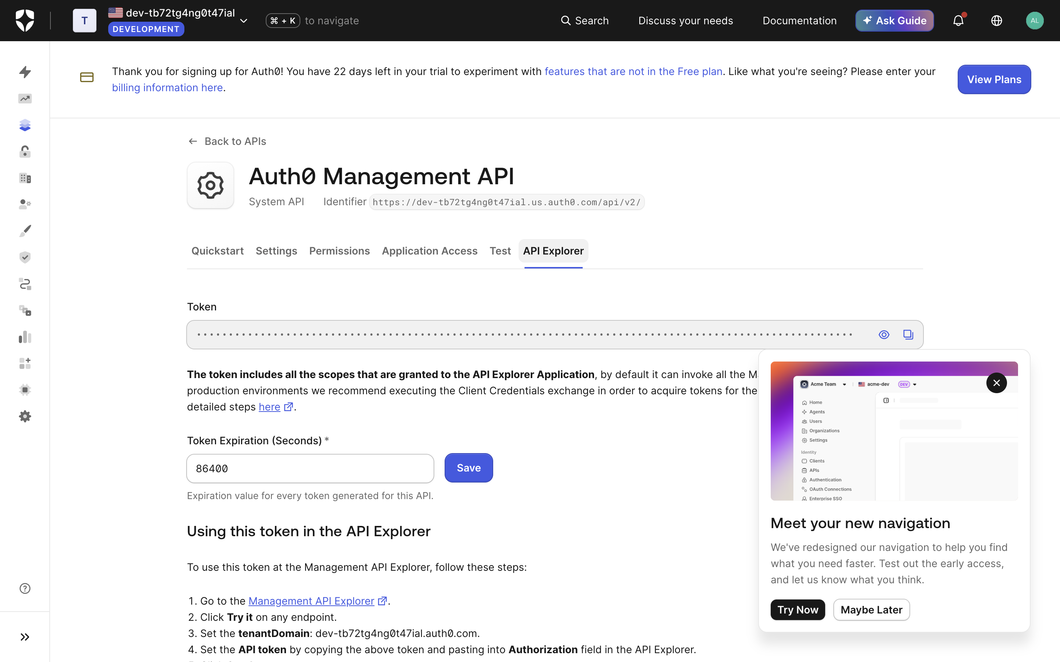
Task: Open the language globe icon
Action: pos(996,21)
